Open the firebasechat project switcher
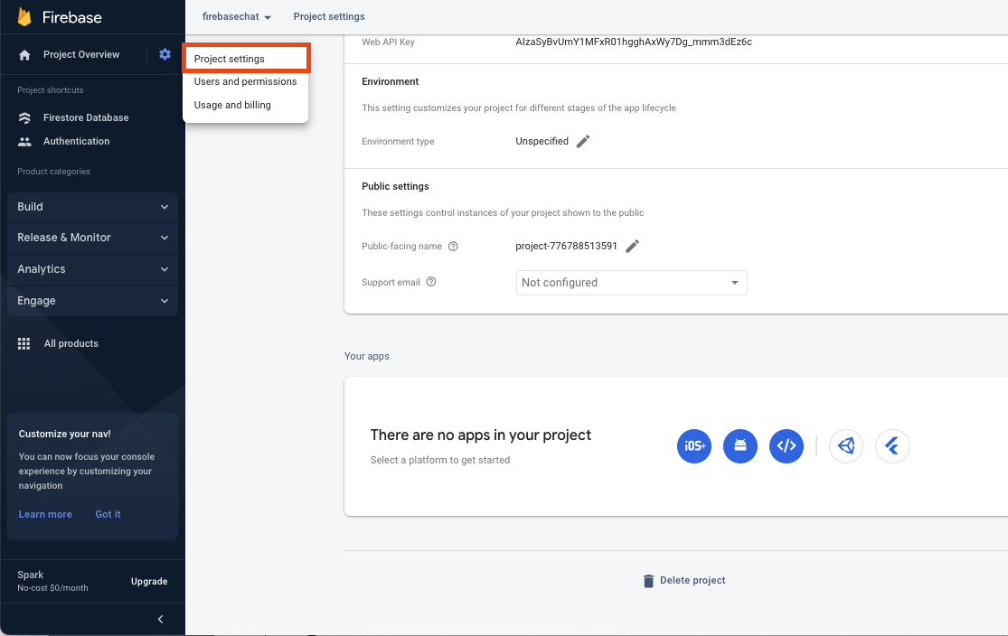 [235, 16]
